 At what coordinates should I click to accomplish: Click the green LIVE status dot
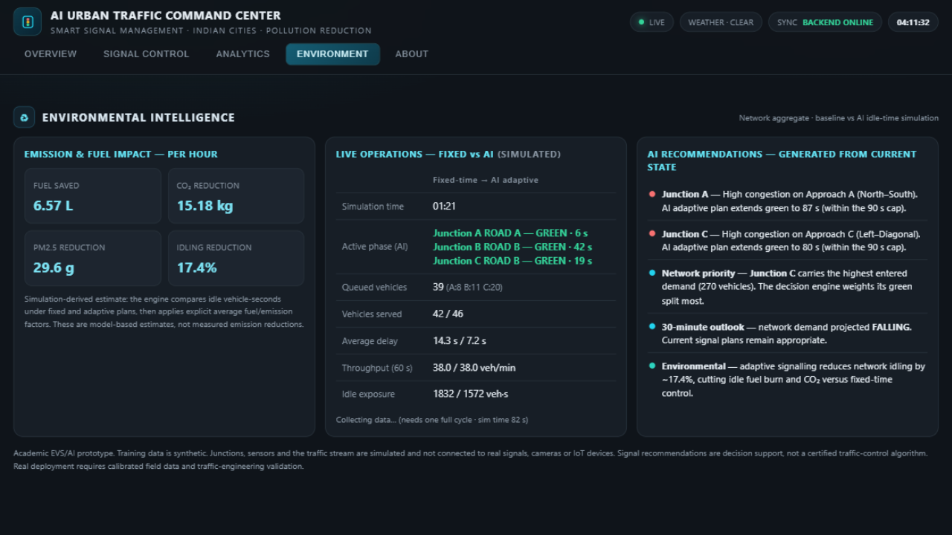[x=641, y=22]
